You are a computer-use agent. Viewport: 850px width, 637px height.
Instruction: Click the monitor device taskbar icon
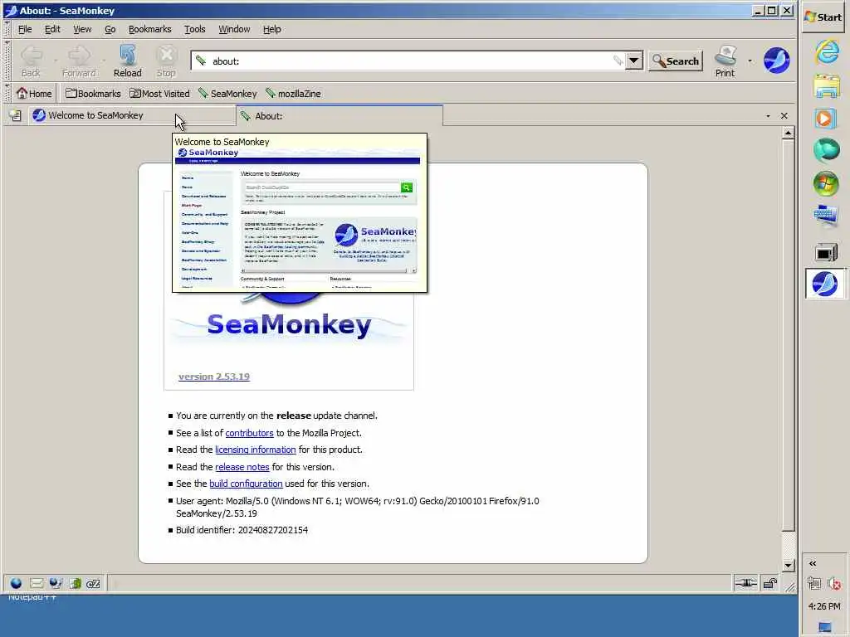point(826,252)
